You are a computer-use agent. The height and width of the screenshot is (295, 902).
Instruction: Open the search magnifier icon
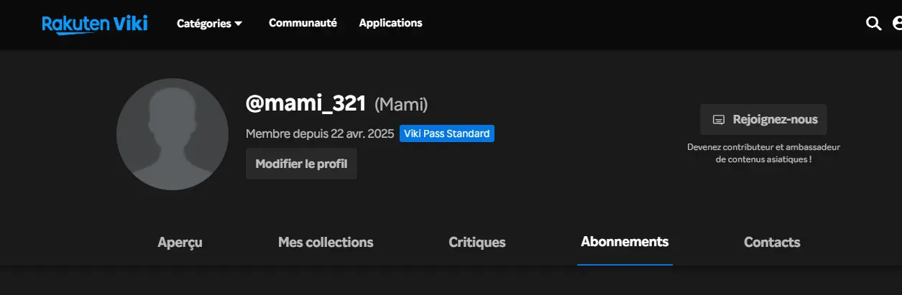point(873,24)
